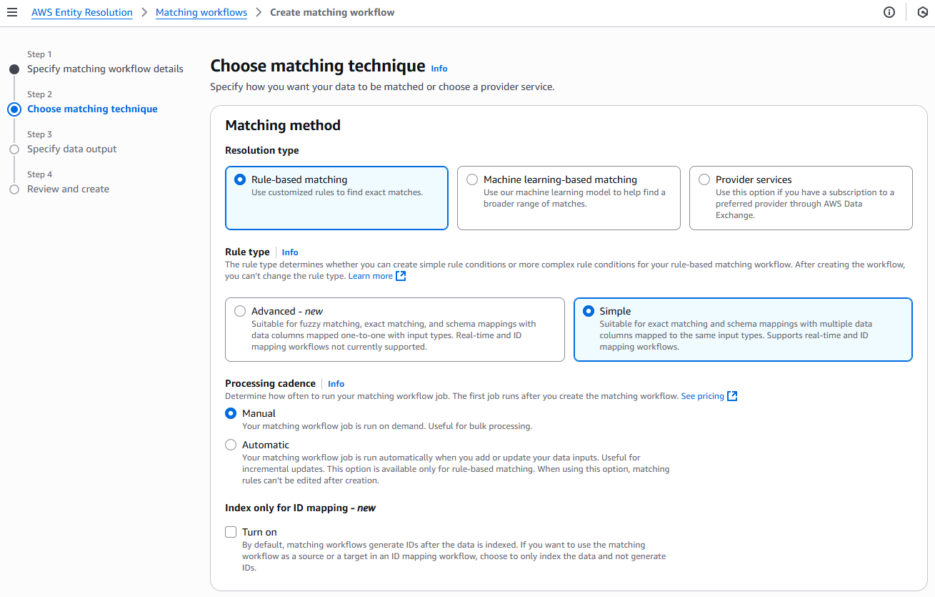Navigate to Matching workflows via breadcrumb
Screen dimensions: 935x597
pos(201,12)
